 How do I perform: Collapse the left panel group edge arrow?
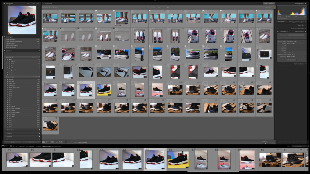click(x=1, y=73)
